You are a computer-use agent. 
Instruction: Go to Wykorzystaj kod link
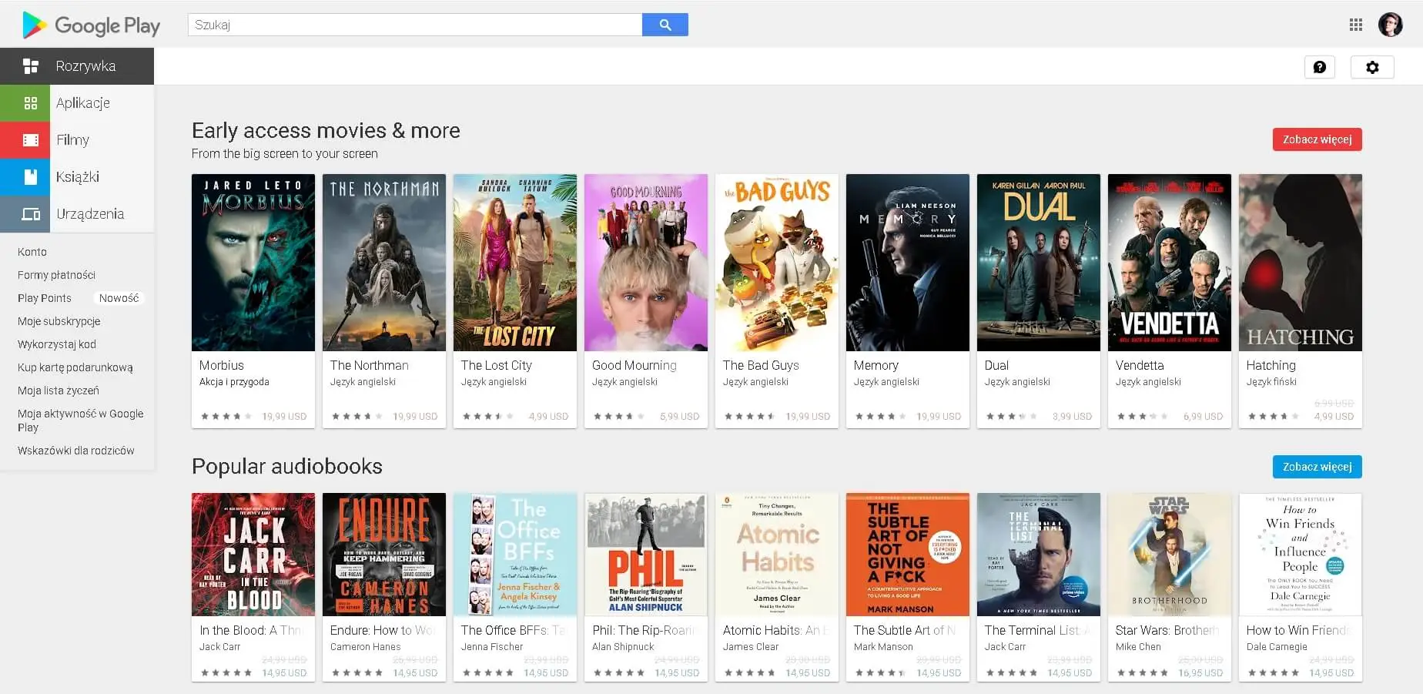57,344
